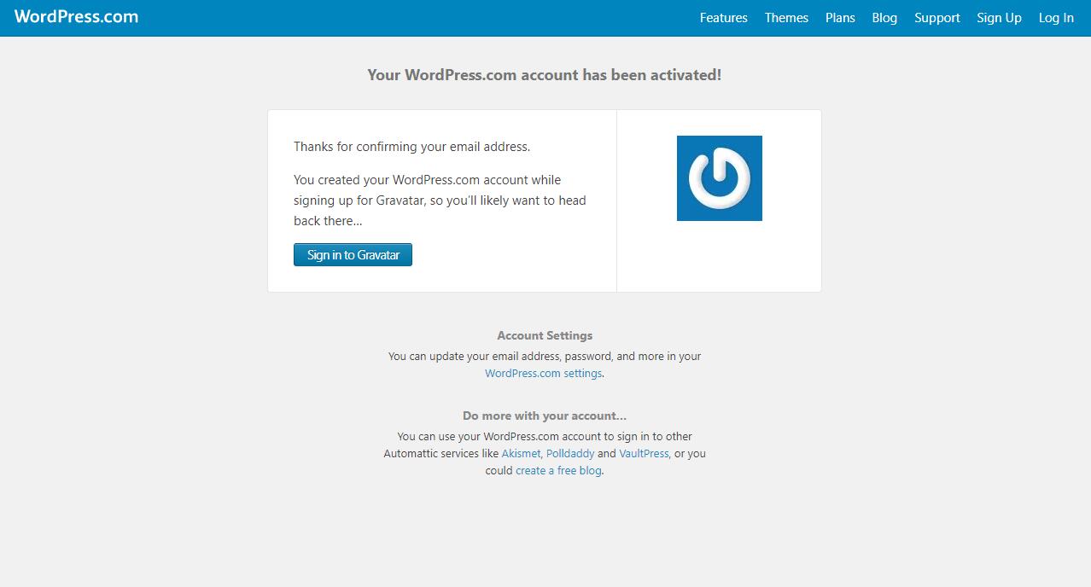Click the blue Gravatar logo image
The height and width of the screenshot is (587, 1091).
(720, 178)
